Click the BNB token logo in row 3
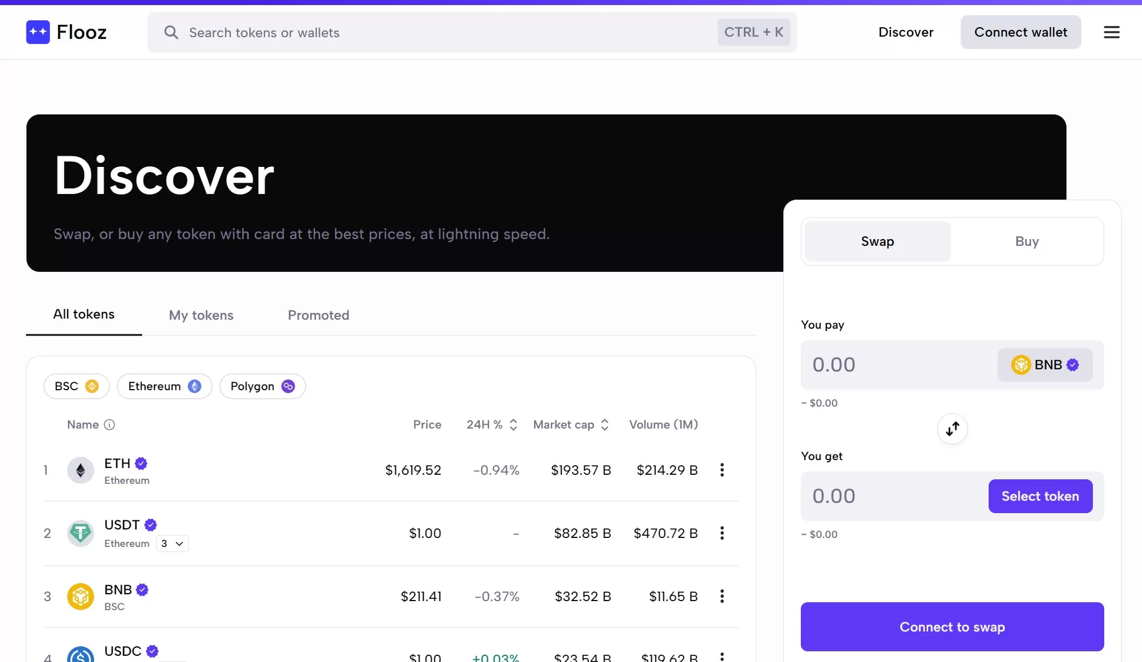 tap(81, 597)
